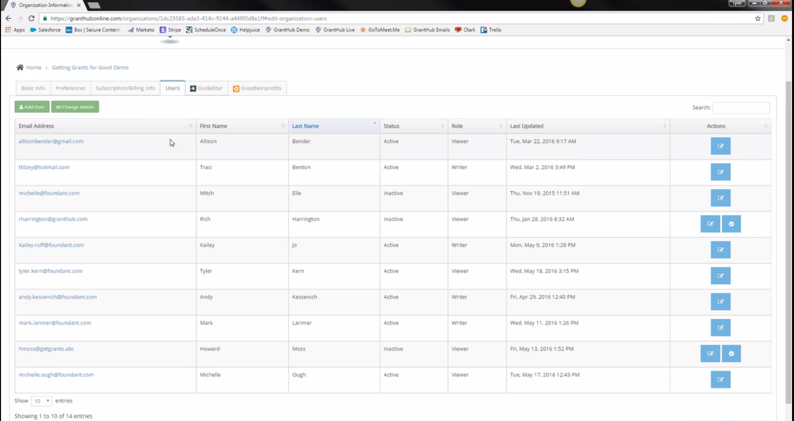
Task: Go back in browser history
Action: coord(8,18)
